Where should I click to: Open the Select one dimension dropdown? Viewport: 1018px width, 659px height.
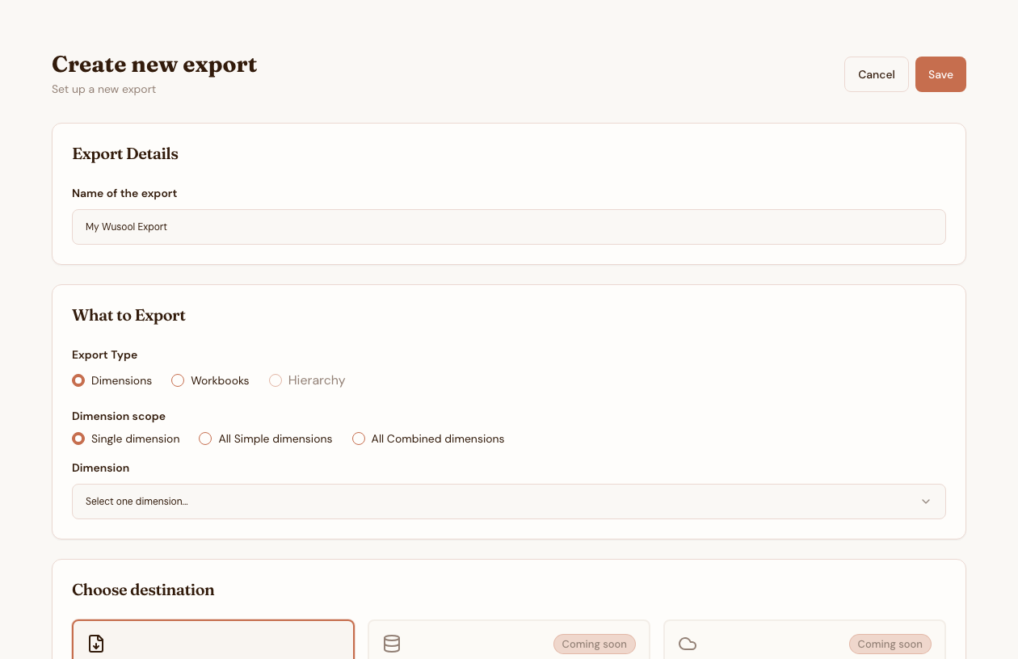(x=509, y=502)
